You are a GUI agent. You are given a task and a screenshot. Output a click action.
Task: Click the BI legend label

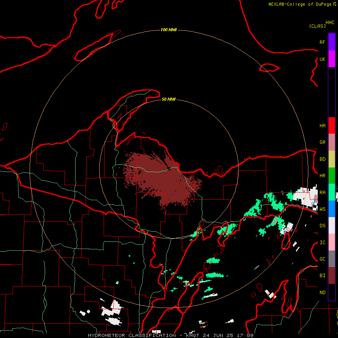coord(322,276)
